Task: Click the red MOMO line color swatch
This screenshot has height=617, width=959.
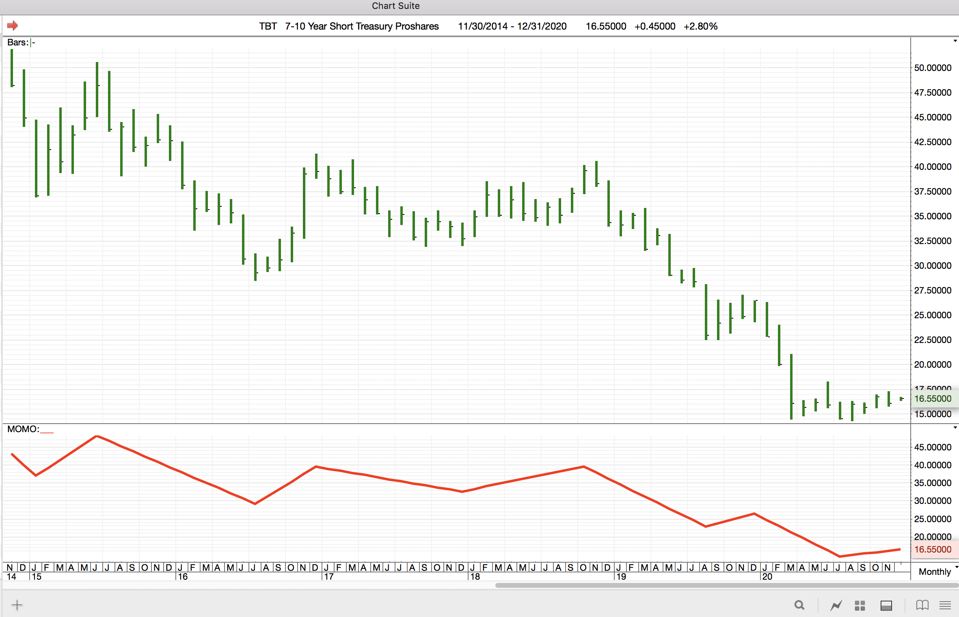Action: (x=47, y=432)
